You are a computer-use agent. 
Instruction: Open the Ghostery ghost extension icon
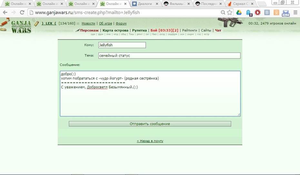click(248, 13)
